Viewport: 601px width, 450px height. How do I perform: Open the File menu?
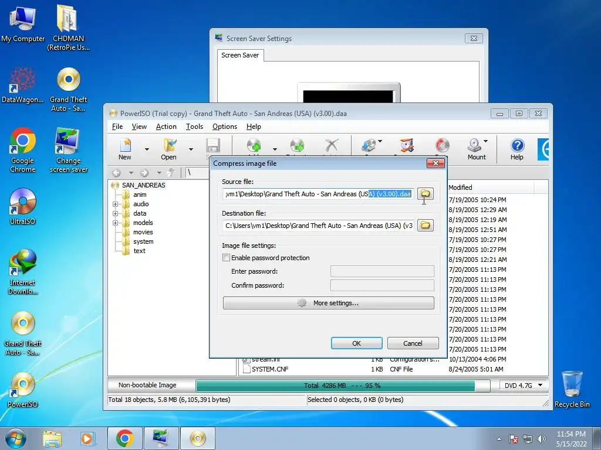(x=117, y=127)
